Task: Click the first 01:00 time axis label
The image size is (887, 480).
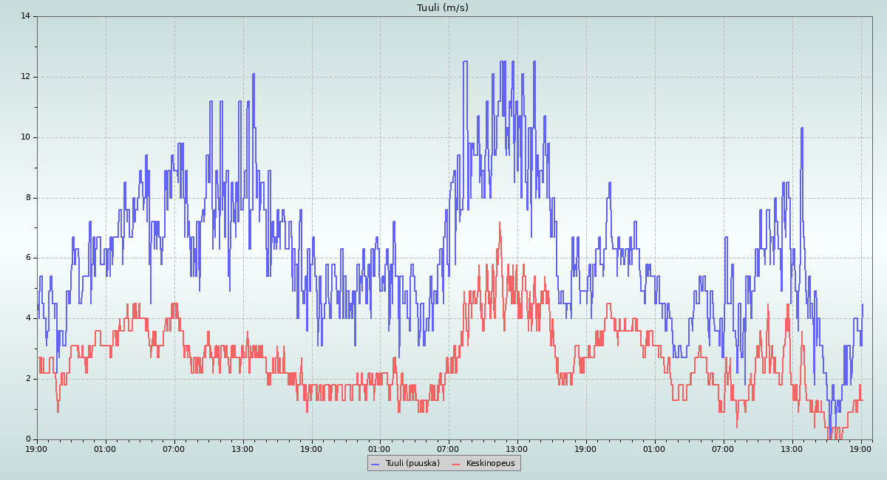Action: coord(105,448)
